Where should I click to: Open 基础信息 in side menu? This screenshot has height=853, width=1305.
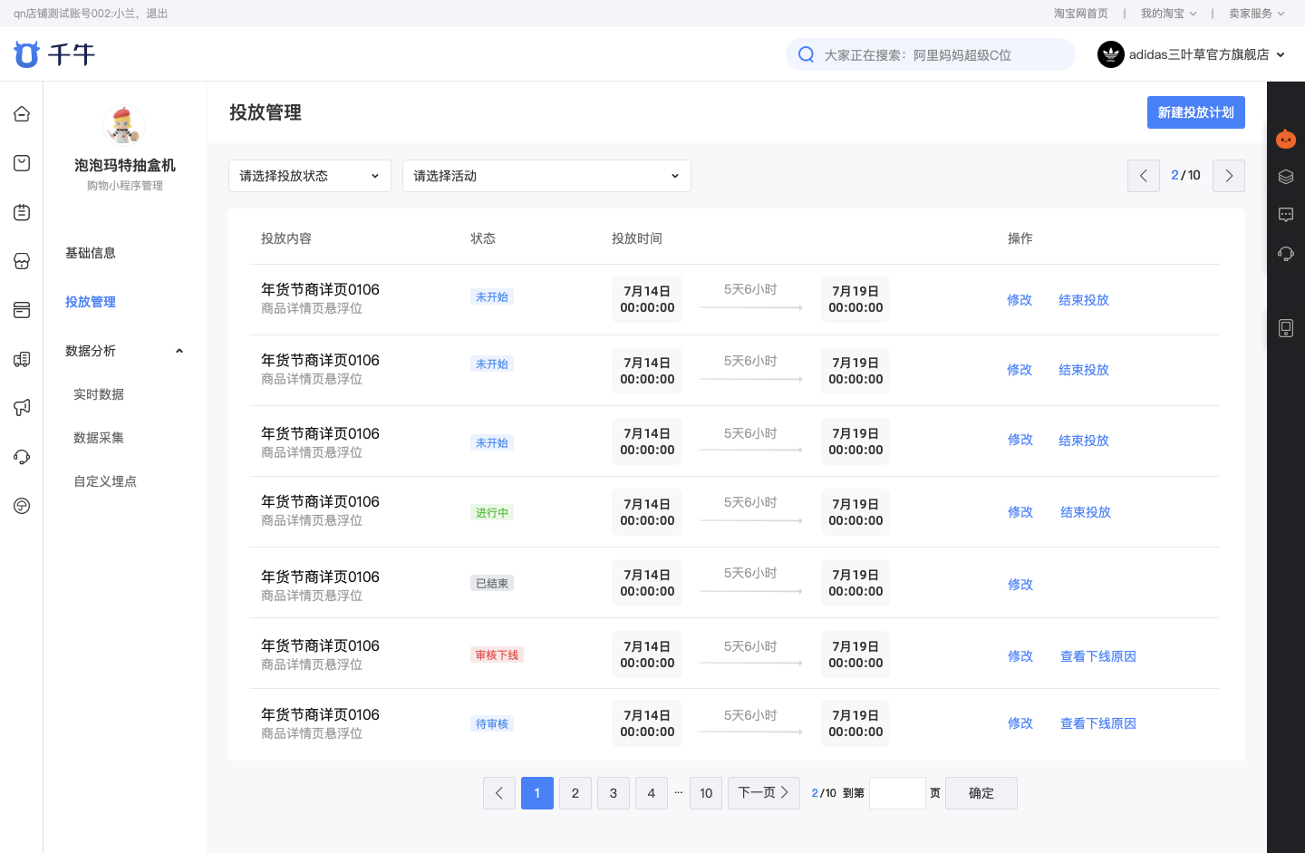(x=91, y=253)
